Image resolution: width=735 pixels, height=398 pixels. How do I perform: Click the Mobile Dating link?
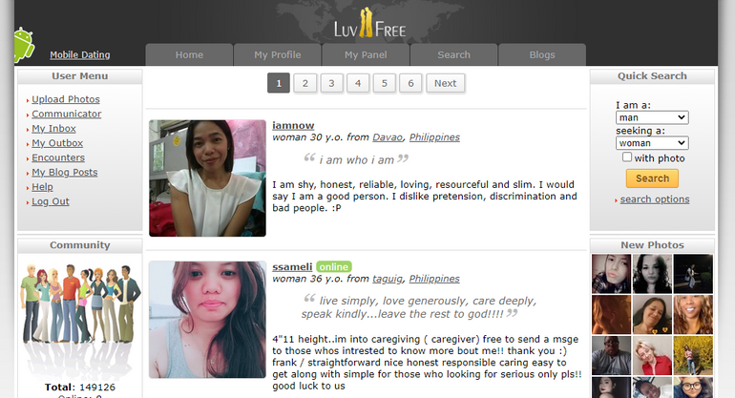click(x=79, y=54)
